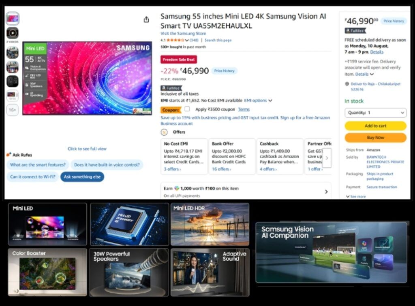Expand Earn 1,000 diamonds row arrow
The image size is (415, 306).
326,191
